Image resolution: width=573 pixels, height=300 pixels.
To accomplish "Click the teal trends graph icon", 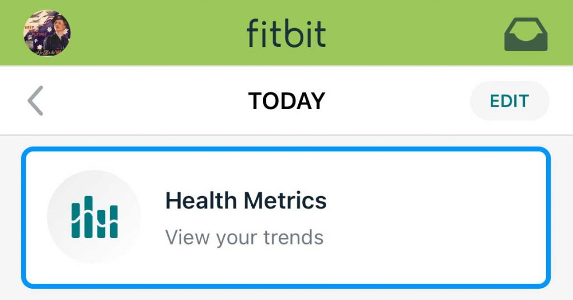I will tap(95, 217).
